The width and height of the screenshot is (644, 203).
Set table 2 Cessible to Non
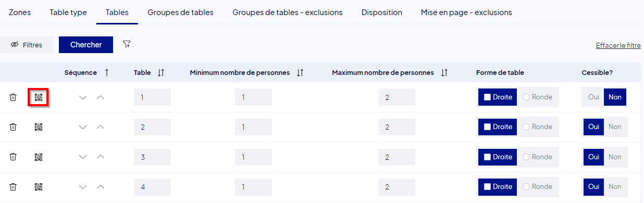click(615, 127)
